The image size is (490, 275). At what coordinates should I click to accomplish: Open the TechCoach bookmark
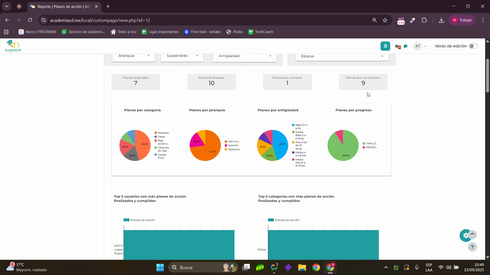point(261,32)
